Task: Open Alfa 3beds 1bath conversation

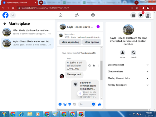Action: 27,32
